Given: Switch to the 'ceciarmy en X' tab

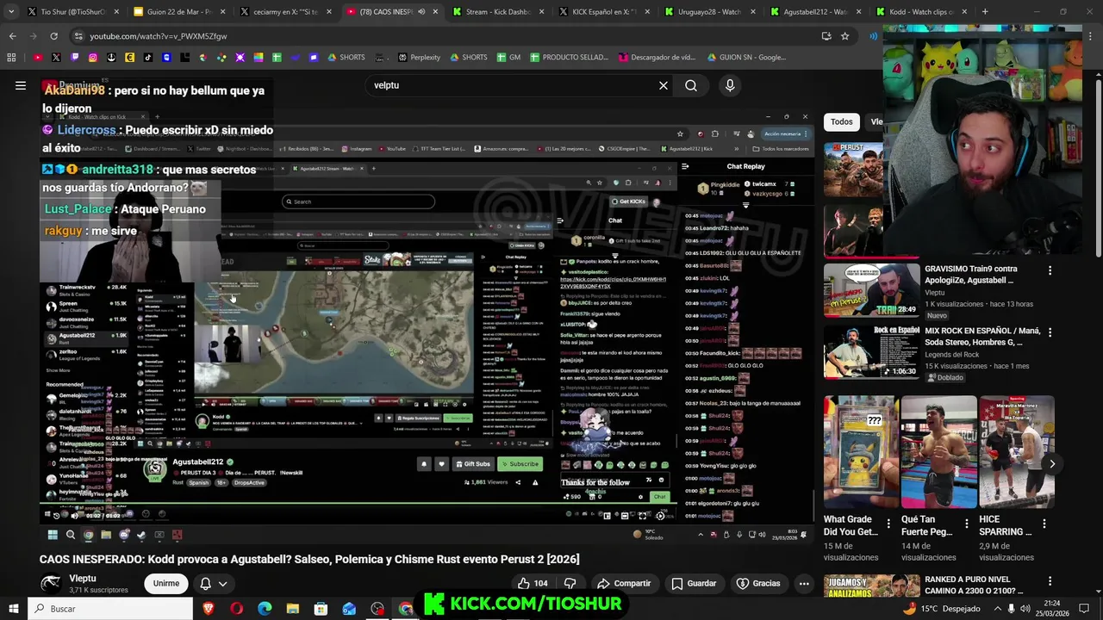Looking at the screenshot, I should point(284,12).
